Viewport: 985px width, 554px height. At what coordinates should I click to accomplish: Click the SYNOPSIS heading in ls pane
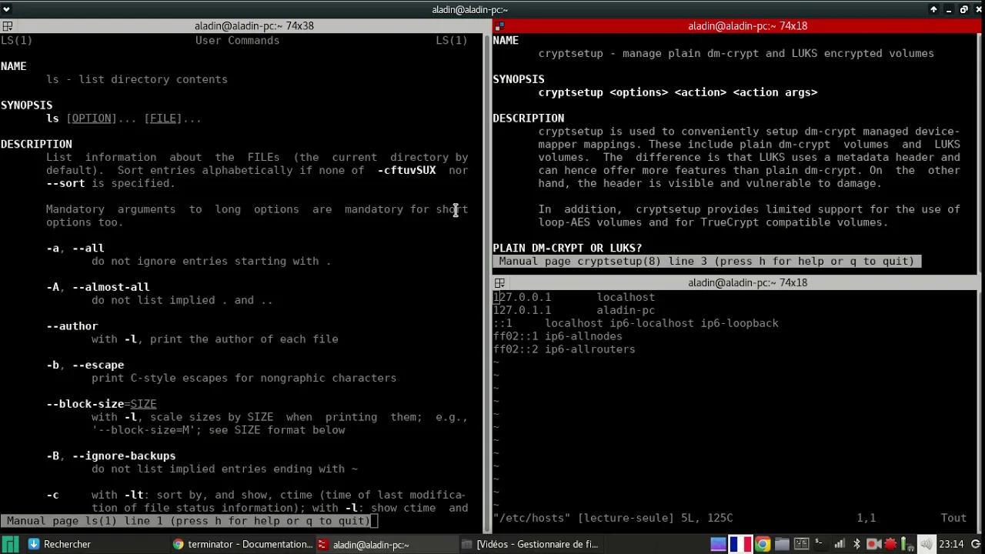pyautogui.click(x=26, y=105)
